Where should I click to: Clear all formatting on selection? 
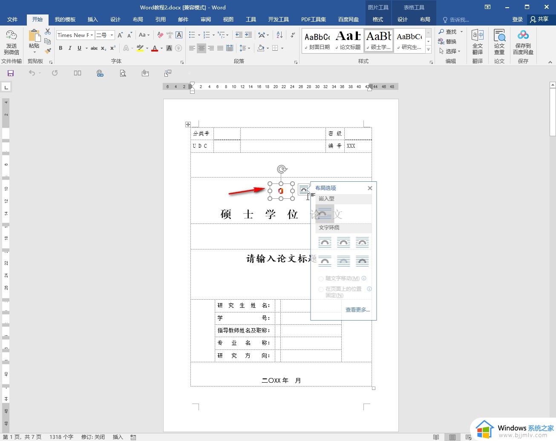160,35
